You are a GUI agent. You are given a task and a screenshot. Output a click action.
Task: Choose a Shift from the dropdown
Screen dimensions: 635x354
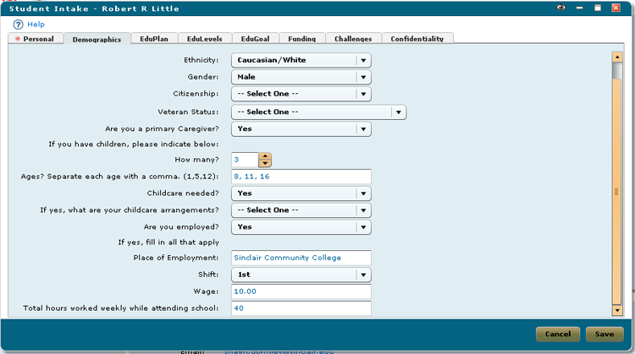[363, 275]
